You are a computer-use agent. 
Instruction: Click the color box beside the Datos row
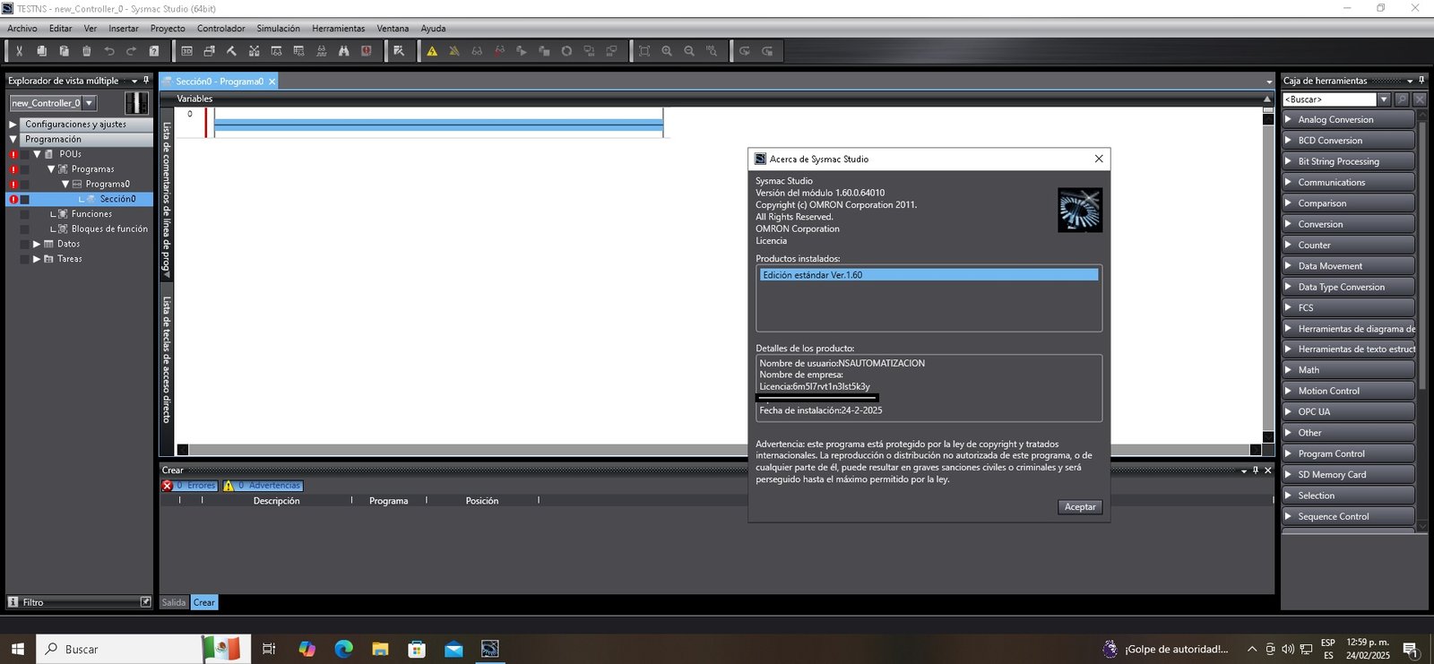coord(25,244)
